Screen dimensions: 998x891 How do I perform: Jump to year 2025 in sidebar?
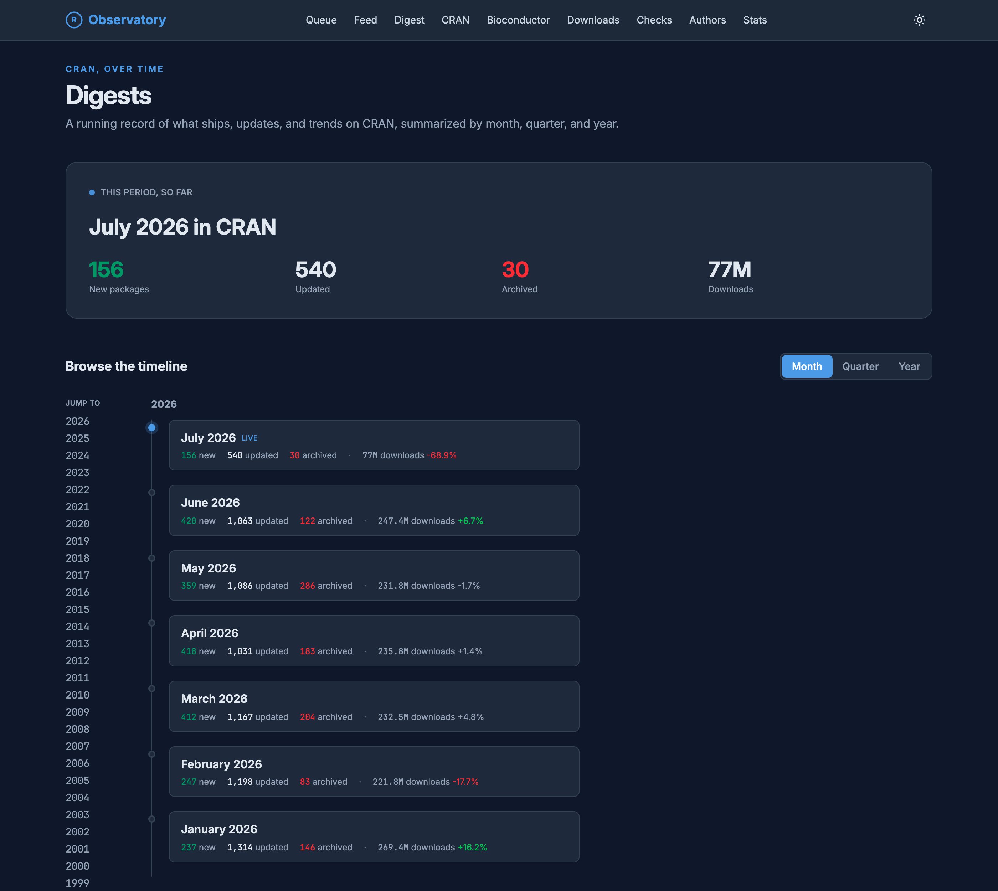coord(77,439)
